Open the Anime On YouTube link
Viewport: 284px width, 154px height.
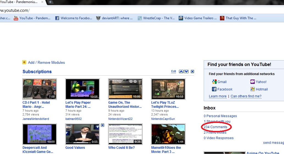263,153
